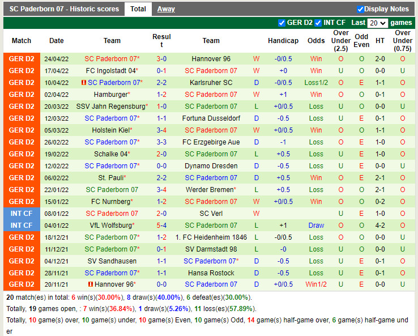Viewport: 418px width, 336px height.
Task: Click the Over Under (0.75) column header
Action: (x=403, y=41)
